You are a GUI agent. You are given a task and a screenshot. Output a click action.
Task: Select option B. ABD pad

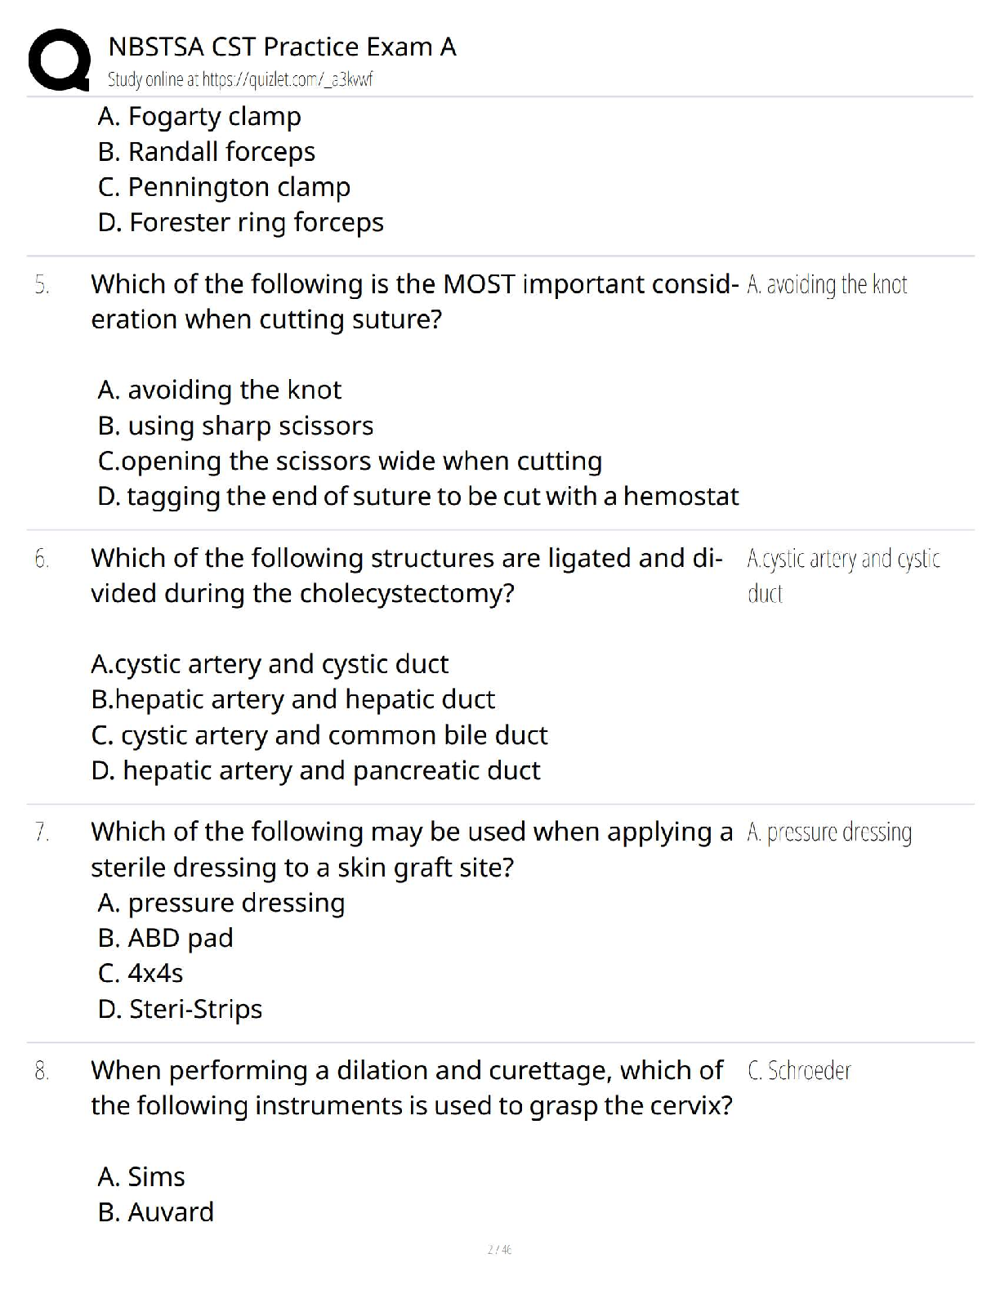tap(165, 938)
